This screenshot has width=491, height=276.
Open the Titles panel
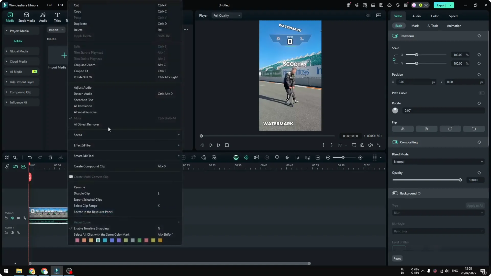pyautogui.click(x=57, y=17)
